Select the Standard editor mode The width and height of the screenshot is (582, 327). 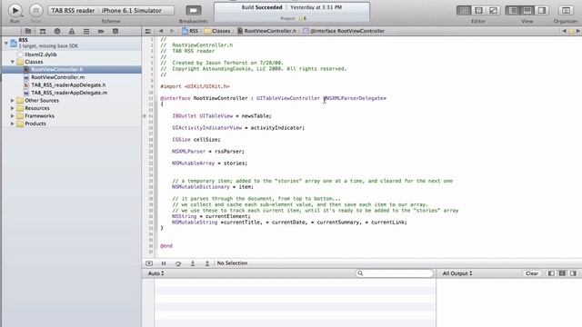pyautogui.click(x=464, y=10)
